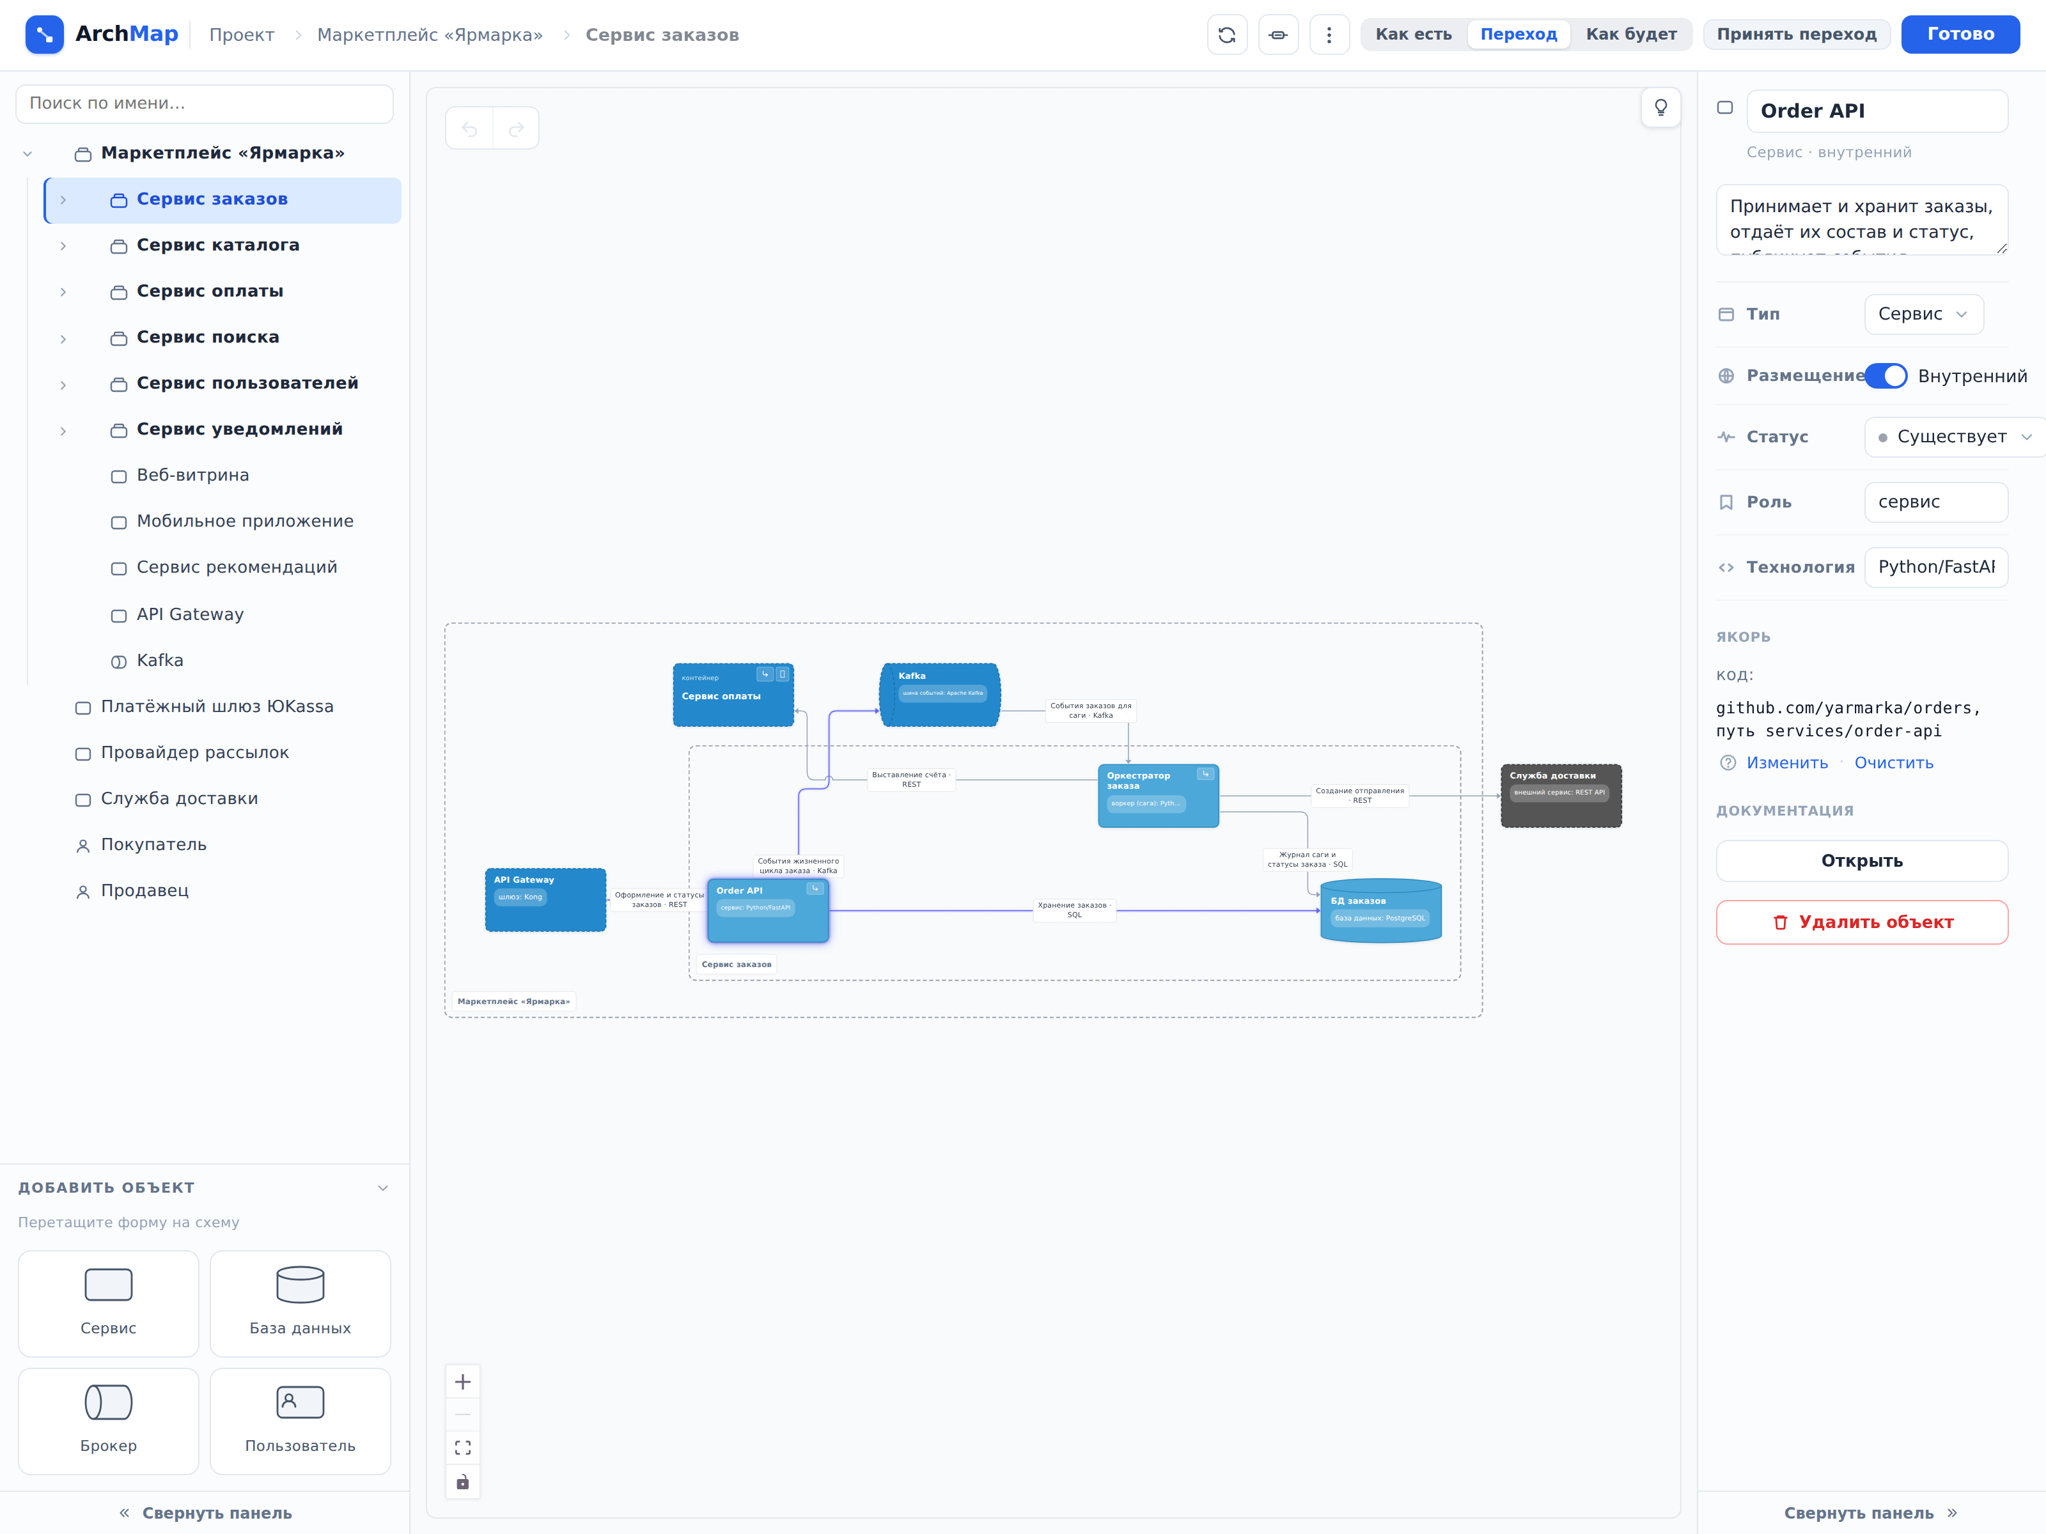Collapse the right panel via Свернуть панель
Image resolution: width=2046 pixels, height=1534 pixels.
click(x=1870, y=1513)
